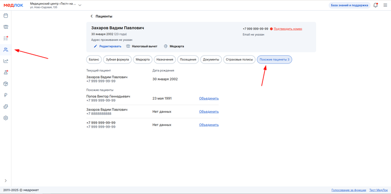This screenshot has width=391, height=194.
Task: Click the notifications bell icon
Action: (x=375, y=5)
